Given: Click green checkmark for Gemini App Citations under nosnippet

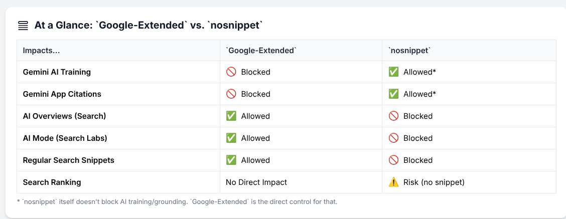Looking at the screenshot, I should coord(393,94).
